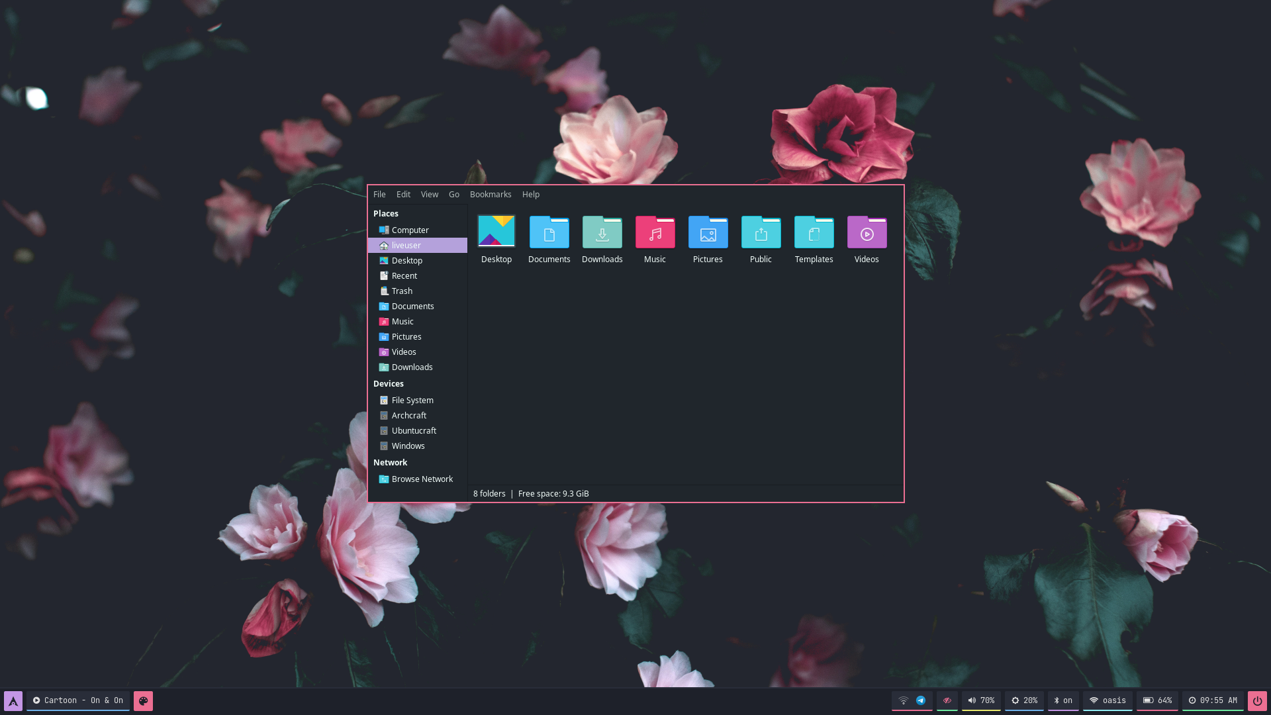Click the 70% volume module
This screenshot has width=1271, height=715.
point(981,700)
